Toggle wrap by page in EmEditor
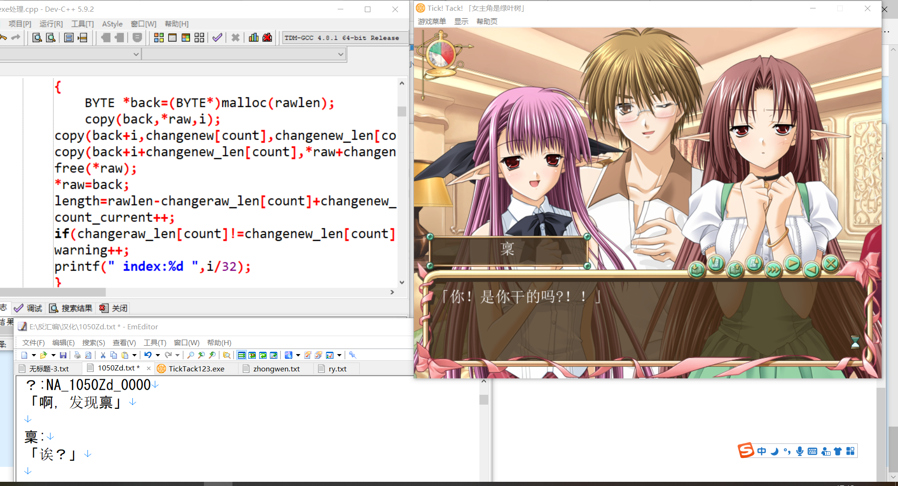898x486 pixels. pos(274,355)
